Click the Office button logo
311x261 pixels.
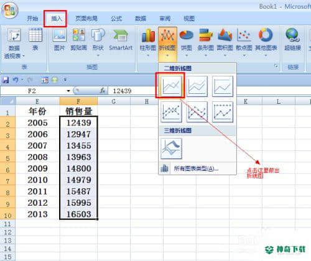click(9, 10)
